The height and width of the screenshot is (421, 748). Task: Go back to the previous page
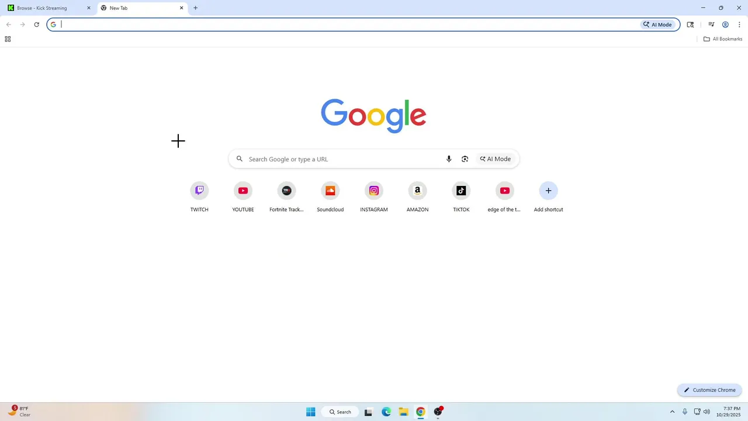[x=9, y=25]
